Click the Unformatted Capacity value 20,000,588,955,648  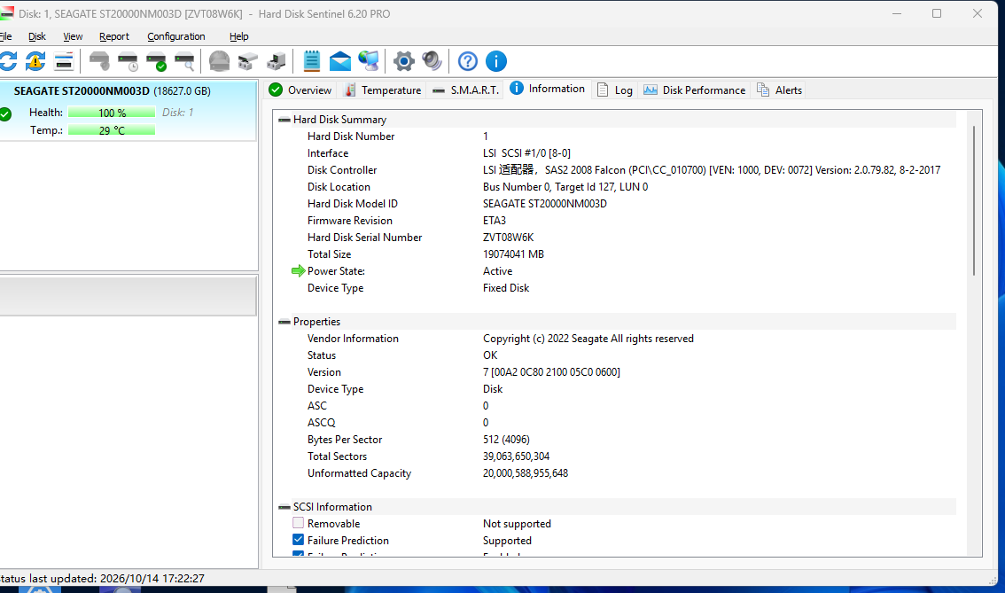(x=526, y=473)
